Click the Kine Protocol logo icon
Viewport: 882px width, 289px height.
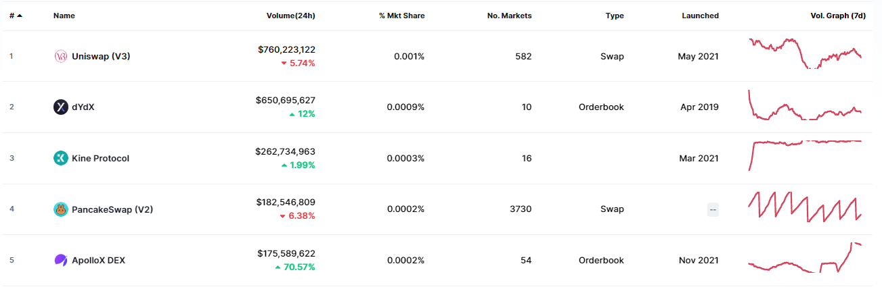pyautogui.click(x=61, y=158)
